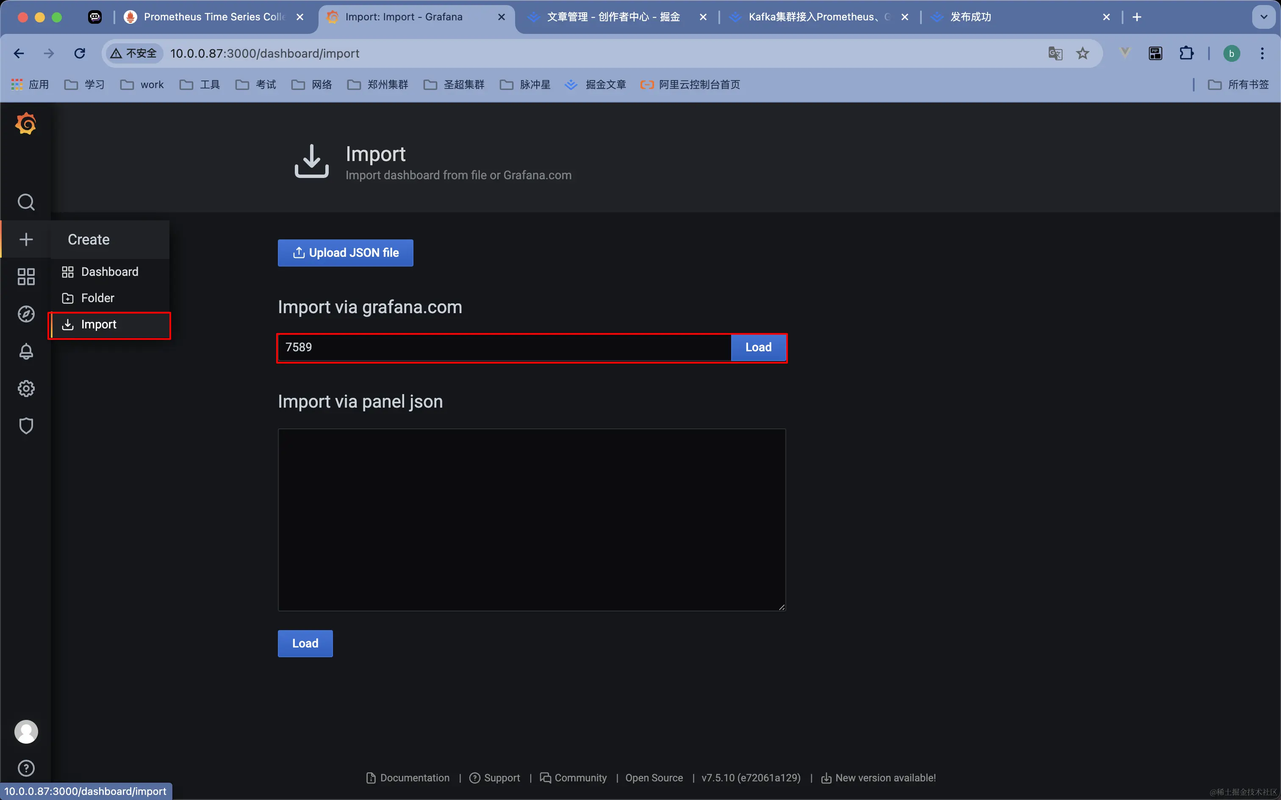Expand the tab search dropdown arrow
Image resolution: width=1281 pixels, height=800 pixels.
tap(1264, 17)
